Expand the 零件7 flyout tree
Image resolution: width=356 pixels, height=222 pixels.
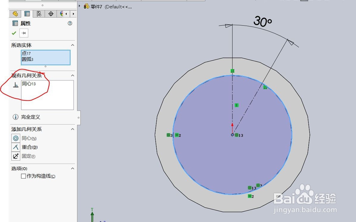click(79, 6)
